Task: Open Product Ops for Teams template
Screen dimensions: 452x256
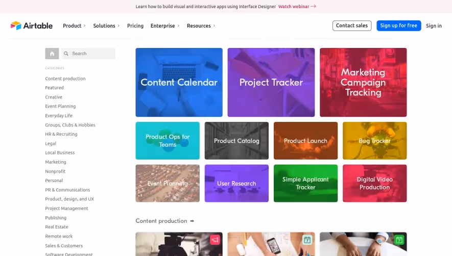Action: coord(168,141)
